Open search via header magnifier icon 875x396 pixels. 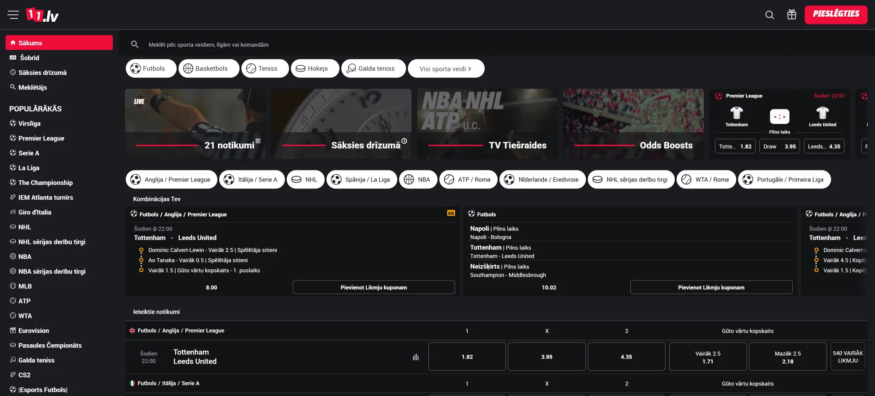click(x=770, y=15)
